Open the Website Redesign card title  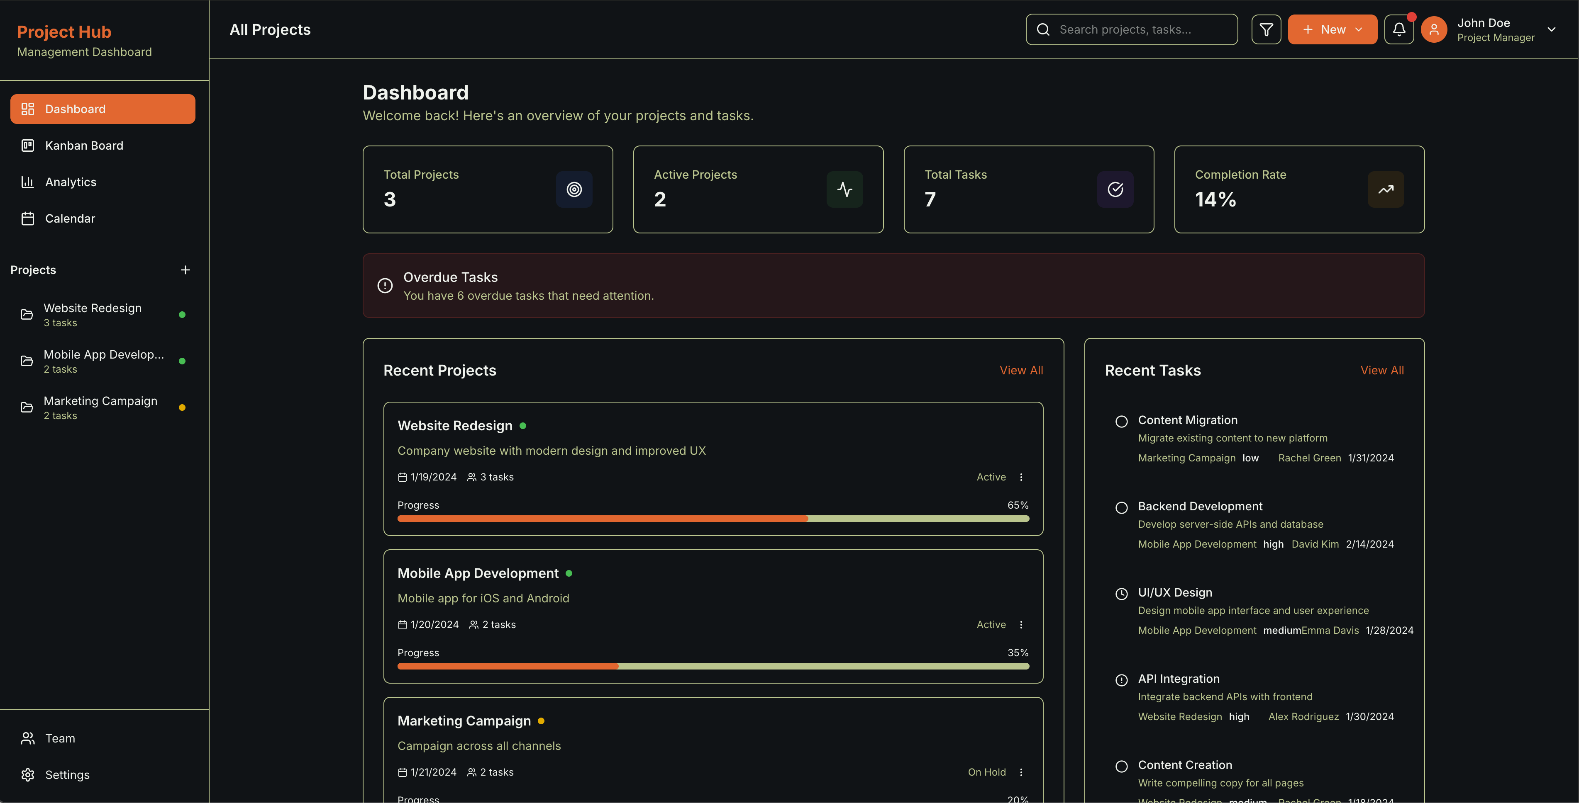(x=455, y=426)
